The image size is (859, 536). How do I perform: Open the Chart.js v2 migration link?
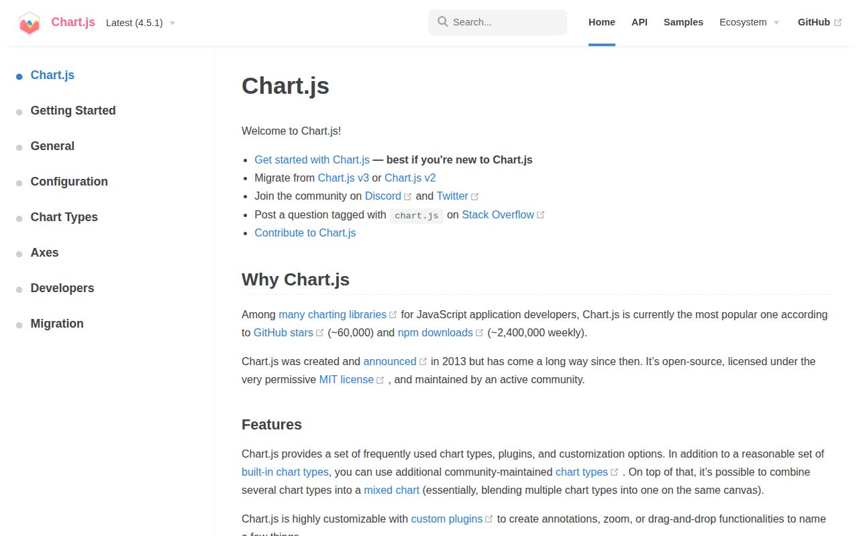(x=410, y=178)
